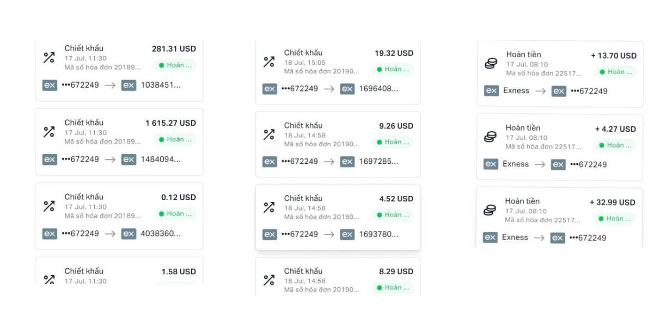The image size is (654, 314).
Task: Select the 8.29 USD Chiết khấu transaction
Action: [338, 276]
